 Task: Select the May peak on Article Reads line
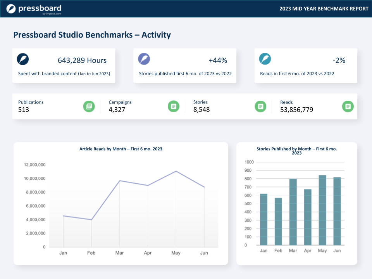(x=176, y=170)
